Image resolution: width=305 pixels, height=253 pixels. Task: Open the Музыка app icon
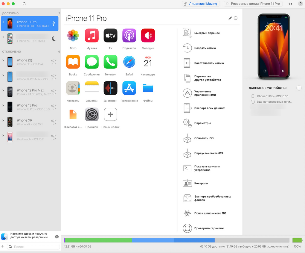91,35
